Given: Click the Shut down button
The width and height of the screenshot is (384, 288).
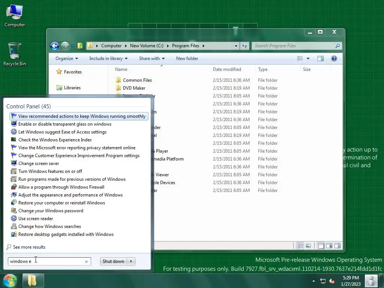Looking at the screenshot, I should coord(113,261).
